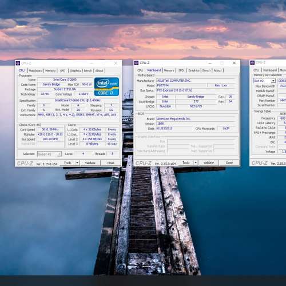Click Tools button in the Processor window

[x=67, y=163]
